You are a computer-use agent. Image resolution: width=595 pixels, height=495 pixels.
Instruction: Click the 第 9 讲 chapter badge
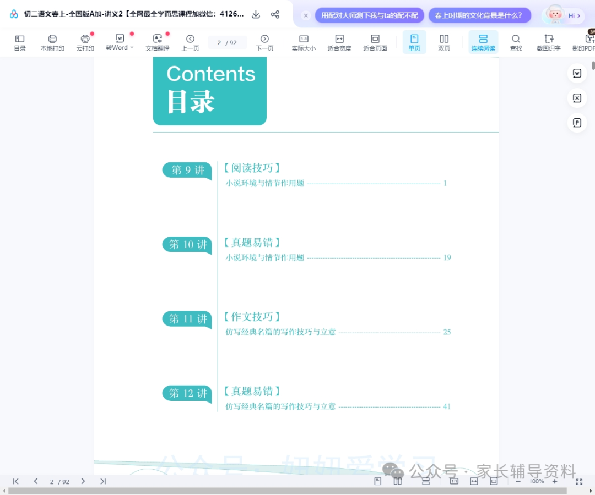click(x=187, y=170)
